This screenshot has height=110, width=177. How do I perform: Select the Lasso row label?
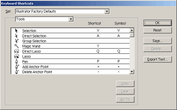pyautogui.click(x=27, y=56)
